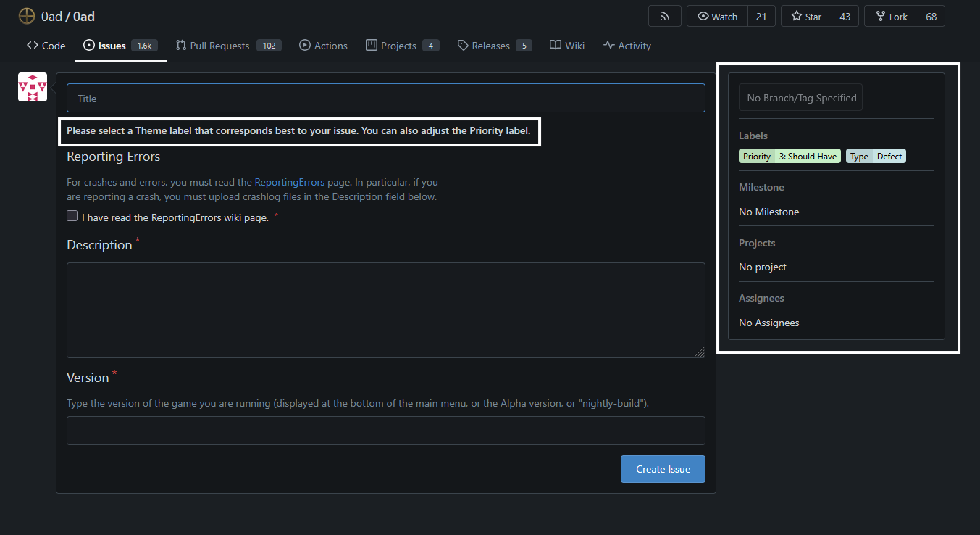Open the RSS feed icon button

coord(664,17)
